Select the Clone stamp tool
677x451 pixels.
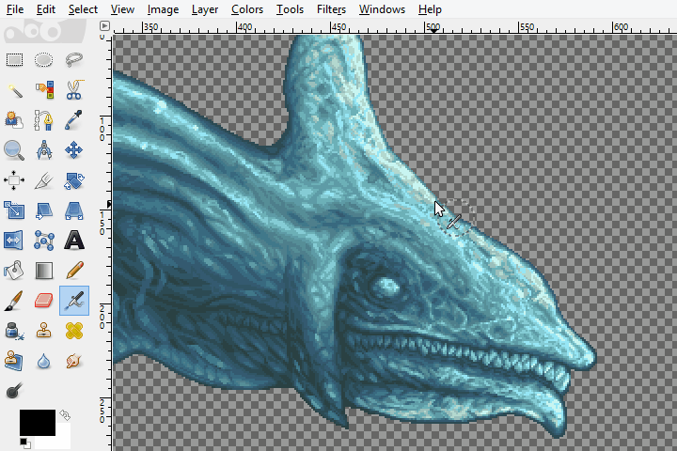coord(44,331)
